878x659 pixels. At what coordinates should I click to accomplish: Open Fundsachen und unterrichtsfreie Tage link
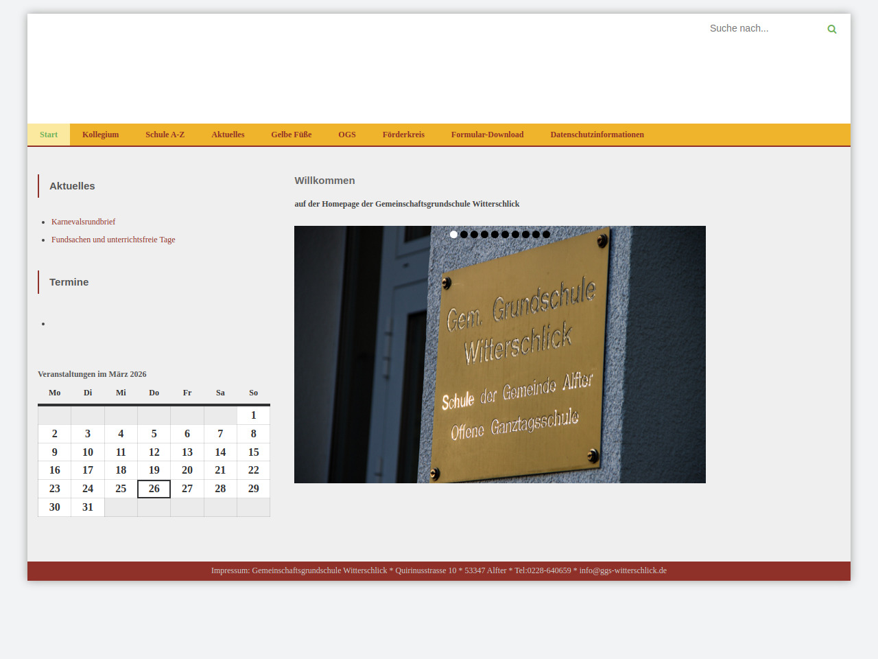(x=113, y=240)
